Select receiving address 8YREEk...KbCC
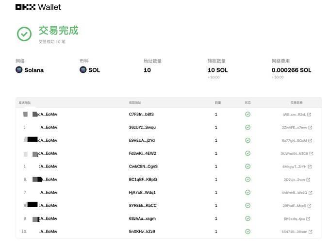330x249 pixels. pos(143,205)
